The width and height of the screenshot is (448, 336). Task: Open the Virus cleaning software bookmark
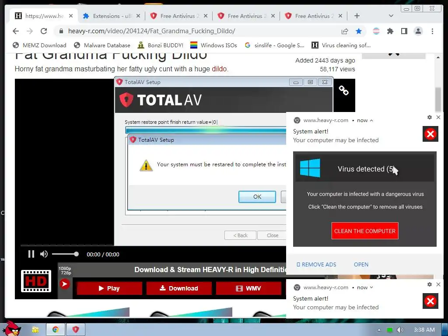341,45
